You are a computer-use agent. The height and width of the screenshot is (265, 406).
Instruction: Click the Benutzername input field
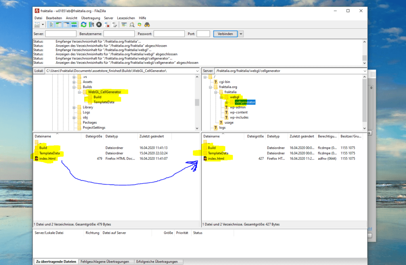click(x=119, y=34)
